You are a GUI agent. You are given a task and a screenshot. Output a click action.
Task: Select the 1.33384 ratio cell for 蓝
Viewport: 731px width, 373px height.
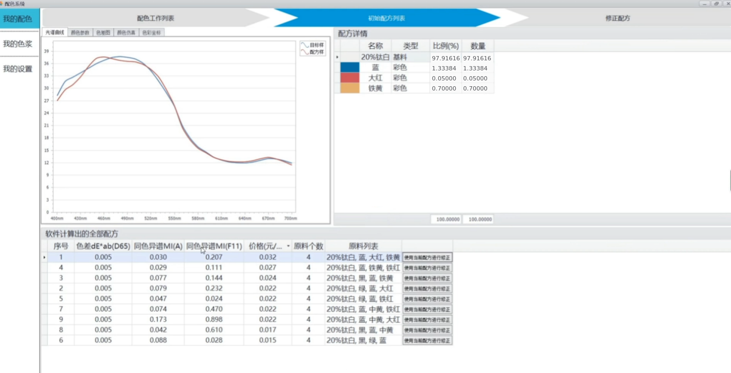(x=446, y=68)
